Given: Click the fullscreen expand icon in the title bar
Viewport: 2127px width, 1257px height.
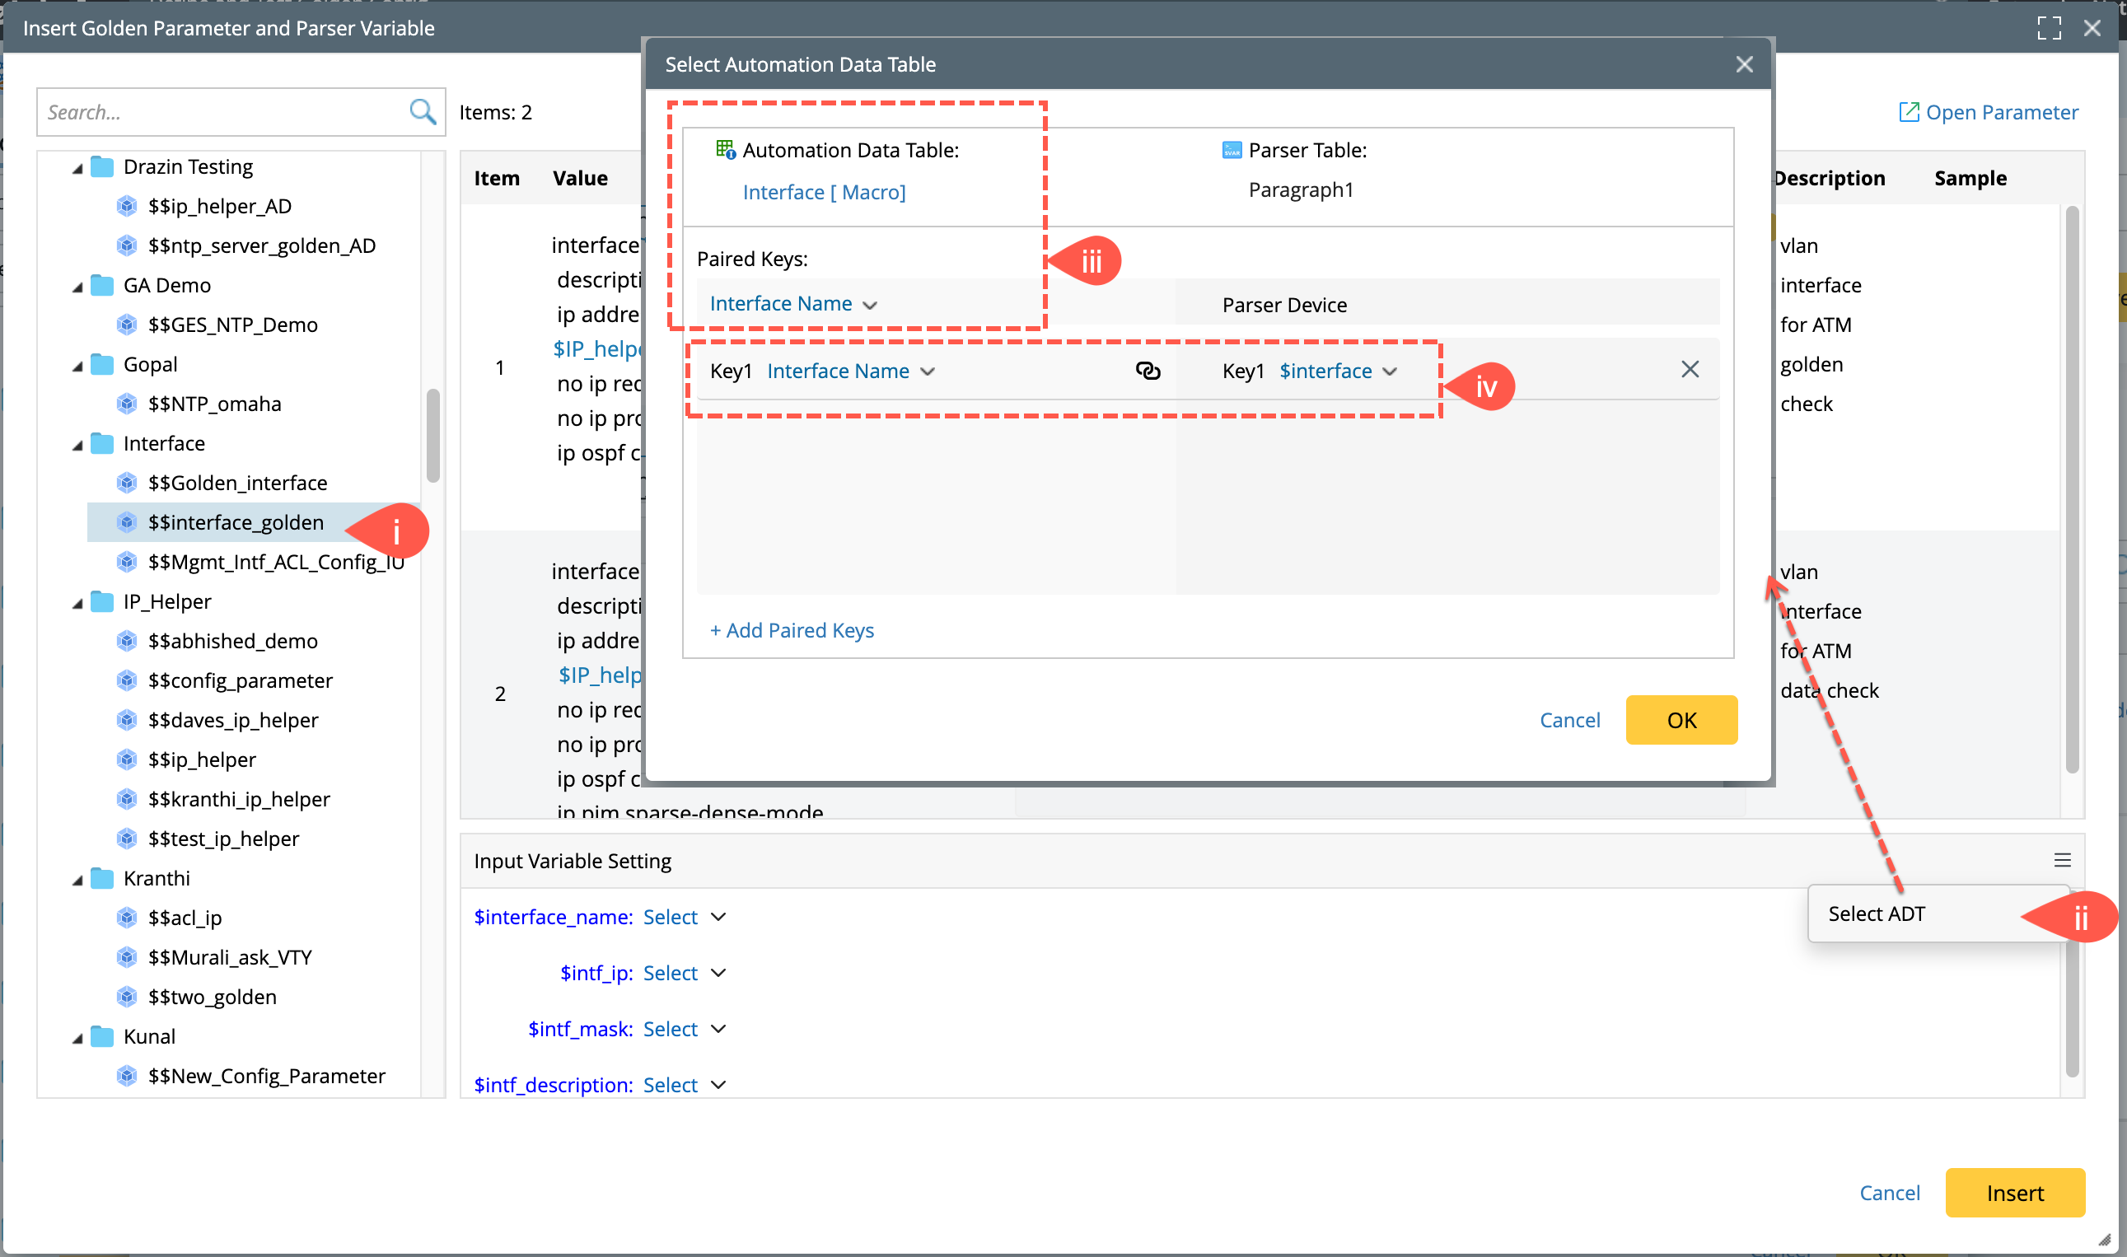Looking at the screenshot, I should tap(2048, 28).
